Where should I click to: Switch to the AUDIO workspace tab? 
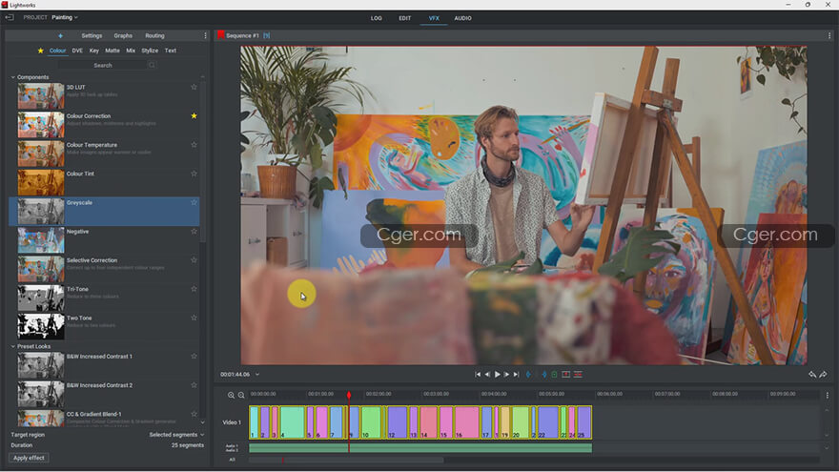(462, 18)
